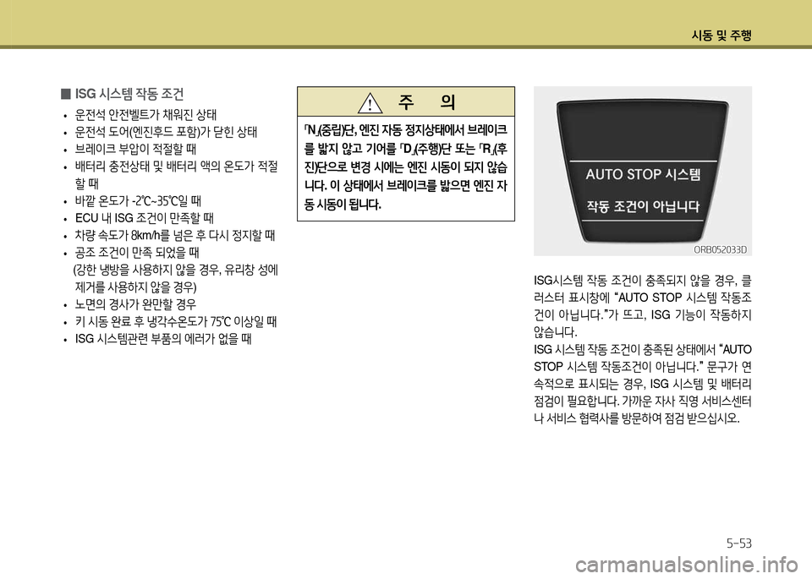Click the caution body text about N단
The width and height of the screenshot is (812, 579).
point(406,167)
